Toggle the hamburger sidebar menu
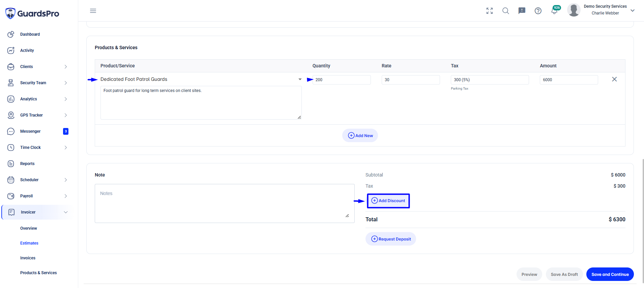 point(93,11)
